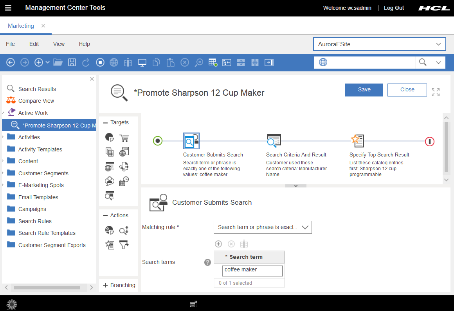Screen dimensions: 454x311
Task: Close the explorer pane
Action: point(92,79)
